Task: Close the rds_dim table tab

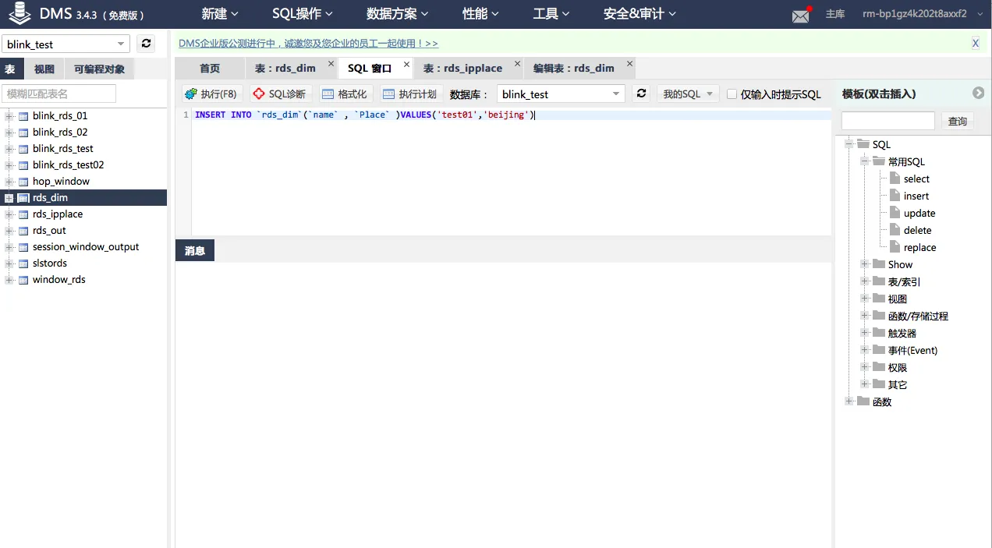Action: click(331, 64)
